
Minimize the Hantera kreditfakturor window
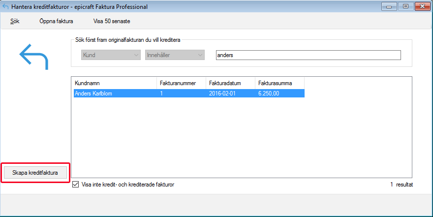(389, 6)
